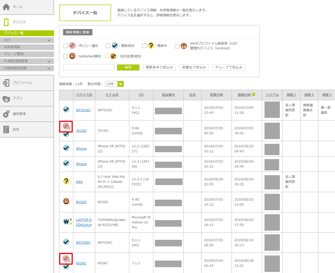Click SafetyNet warning icon on 802SO row
Viewport: 335px width, 273px height.
coord(66,202)
